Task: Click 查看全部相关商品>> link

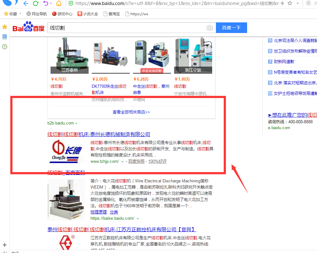Action: [x=131, y=112]
